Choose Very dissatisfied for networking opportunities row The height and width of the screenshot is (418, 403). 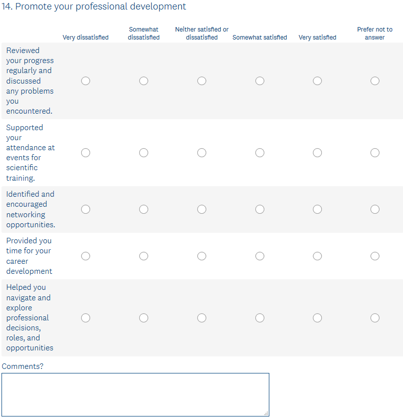click(86, 209)
